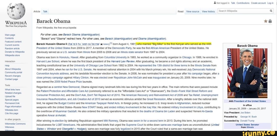The width and height of the screenshot is (277, 136).
Task: Open Columbia University link
Action: pyautogui.click(x=115, y=57)
